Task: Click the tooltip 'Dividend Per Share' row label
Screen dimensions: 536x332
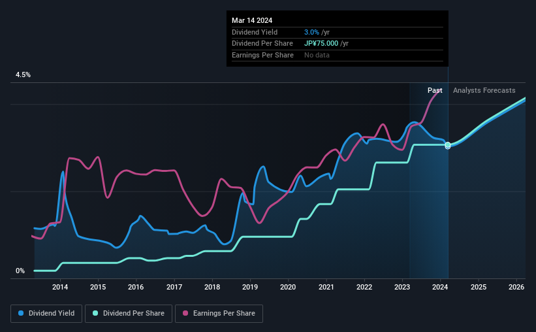Action: pos(262,44)
